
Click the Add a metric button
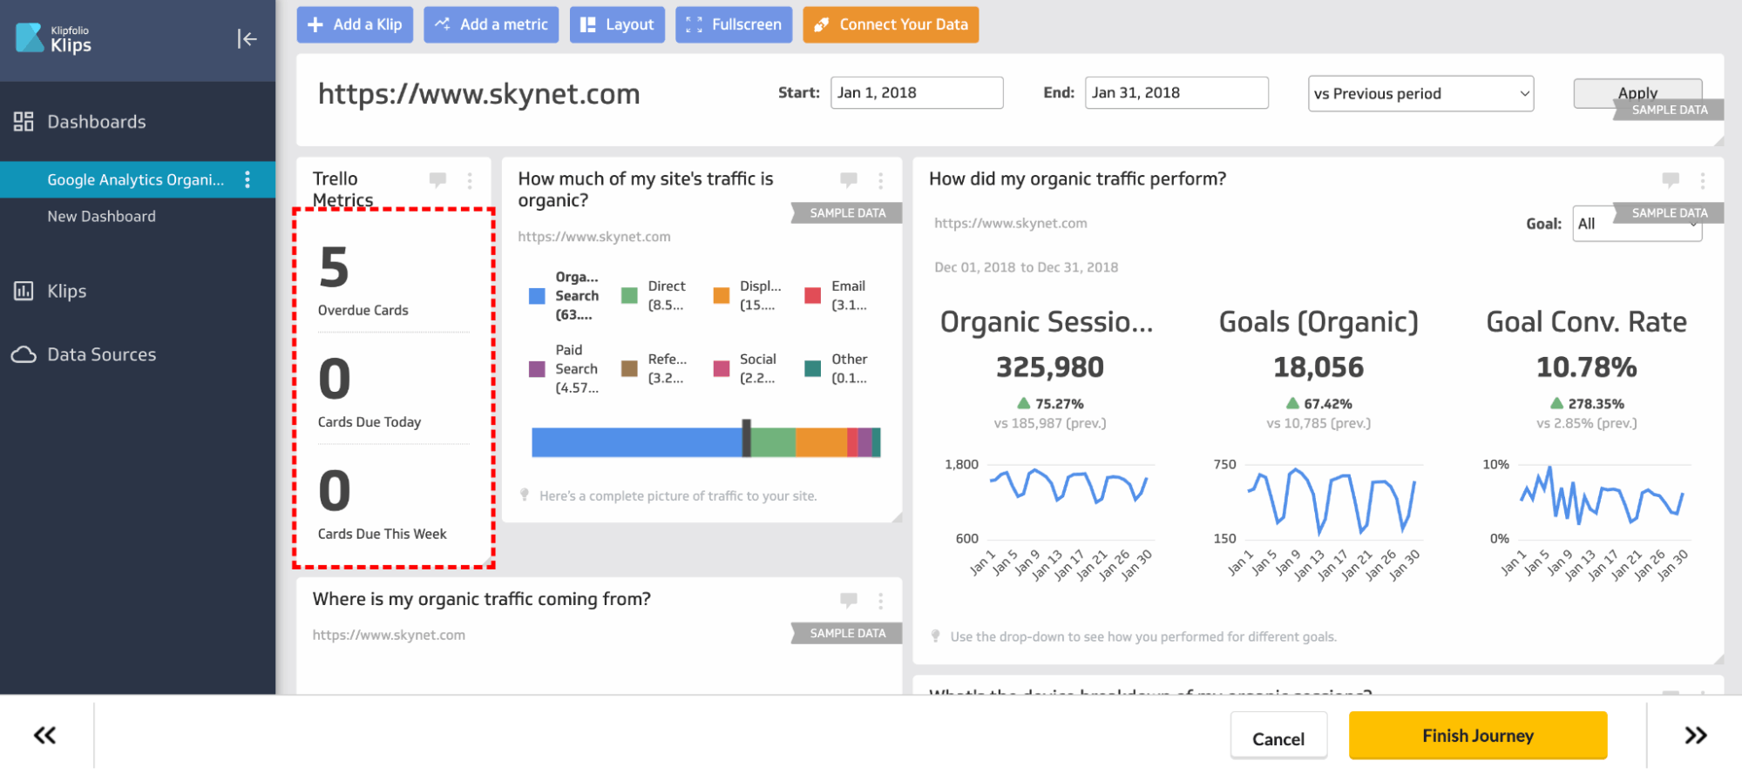pyautogui.click(x=491, y=24)
